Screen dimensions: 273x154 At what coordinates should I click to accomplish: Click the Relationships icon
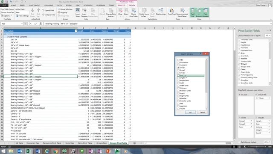coord(161,12)
